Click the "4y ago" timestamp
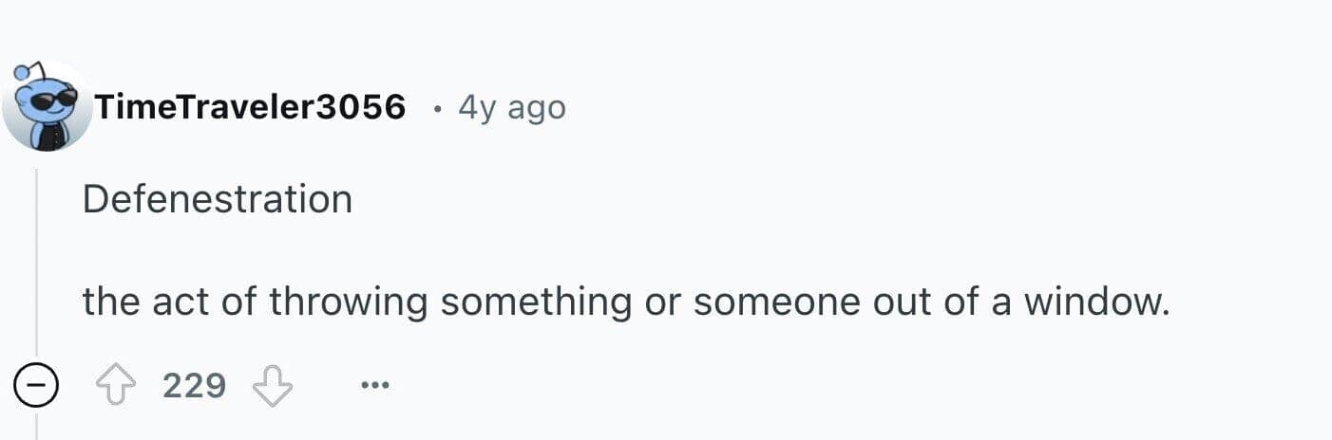Image resolution: width=1332 pixels, height=440 pixels. (x=511, y=107)
